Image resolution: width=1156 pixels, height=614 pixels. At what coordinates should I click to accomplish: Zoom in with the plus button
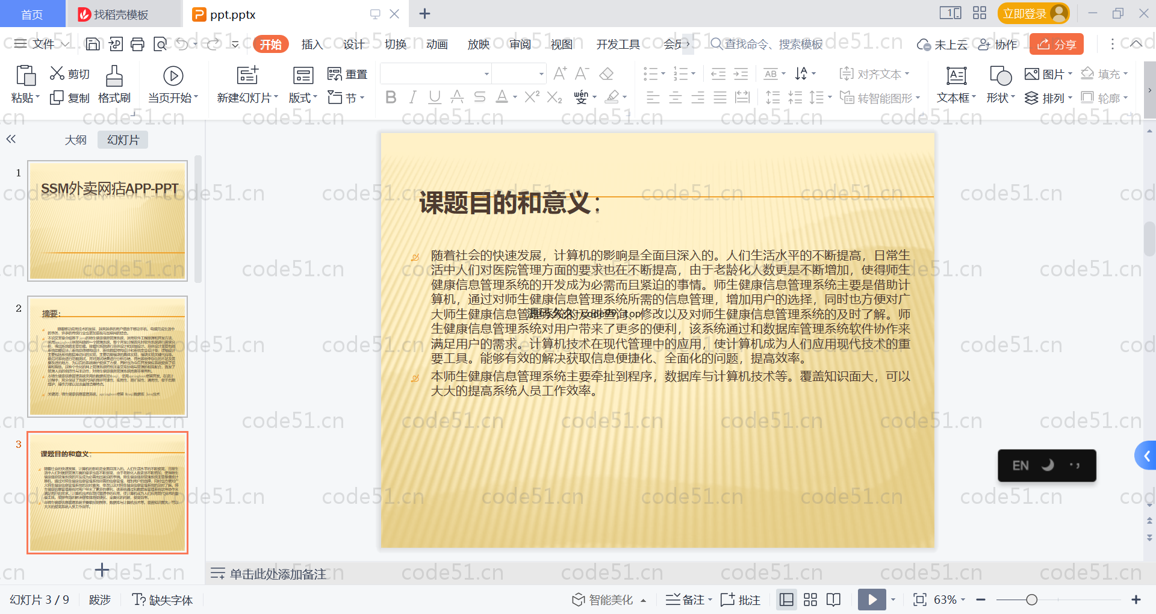pos(1136,600)
